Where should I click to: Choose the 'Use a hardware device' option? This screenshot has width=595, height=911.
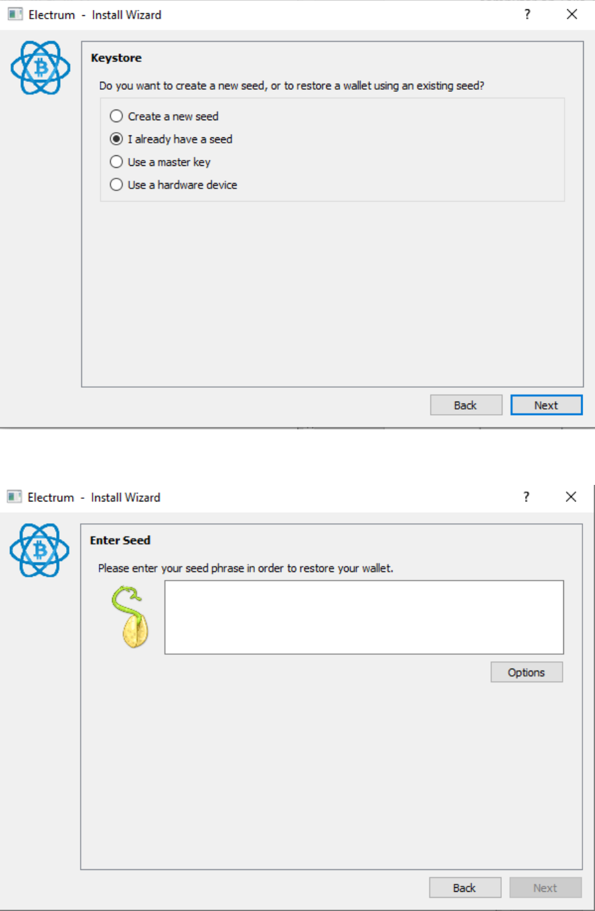coord(117,185)
